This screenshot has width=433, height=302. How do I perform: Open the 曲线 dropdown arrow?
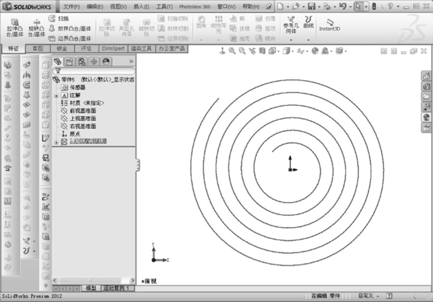(x=309, y=40)
